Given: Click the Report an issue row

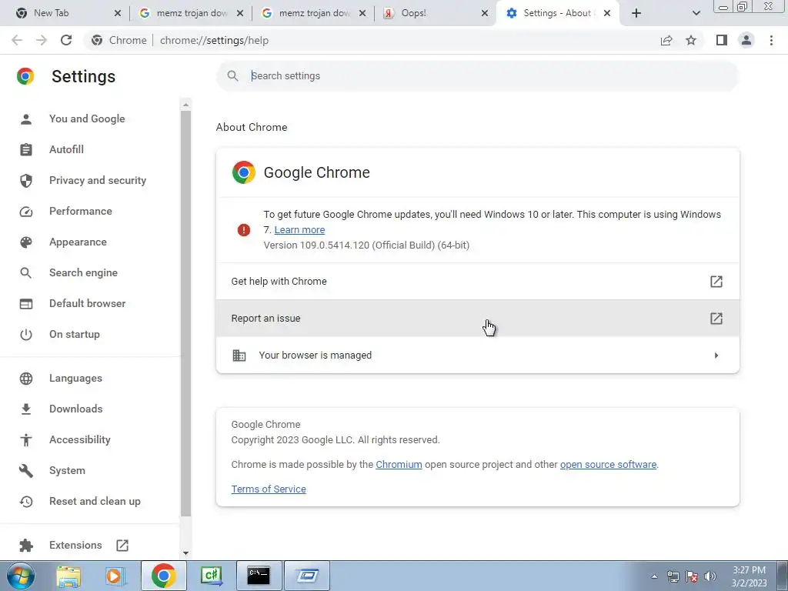Looking at the screenshot, I should coord(477,319).
